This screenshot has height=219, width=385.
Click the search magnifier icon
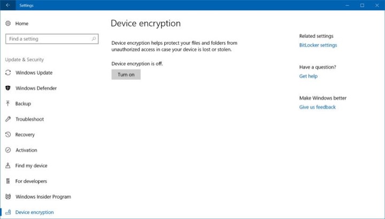click(94, 39)
